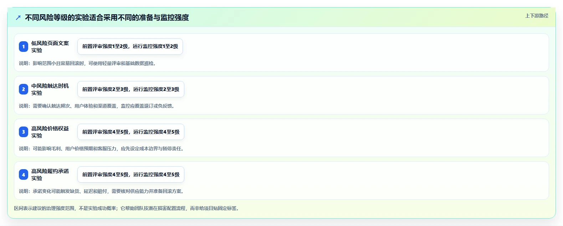Click the 低风险页面文案实验 label
Image resolution: width=563 pixels, height=226 pixels.
(x=50, y=47)
